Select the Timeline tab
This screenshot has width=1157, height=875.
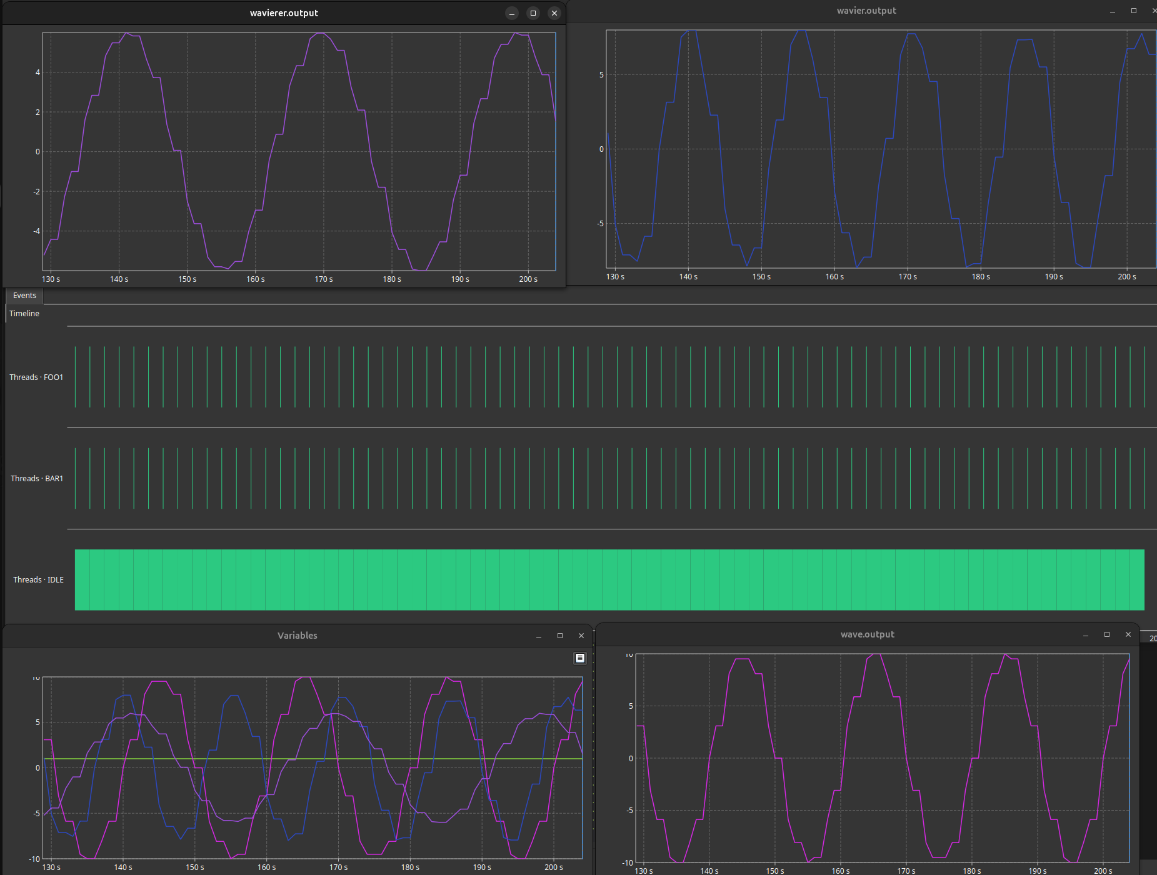point(24,314)
